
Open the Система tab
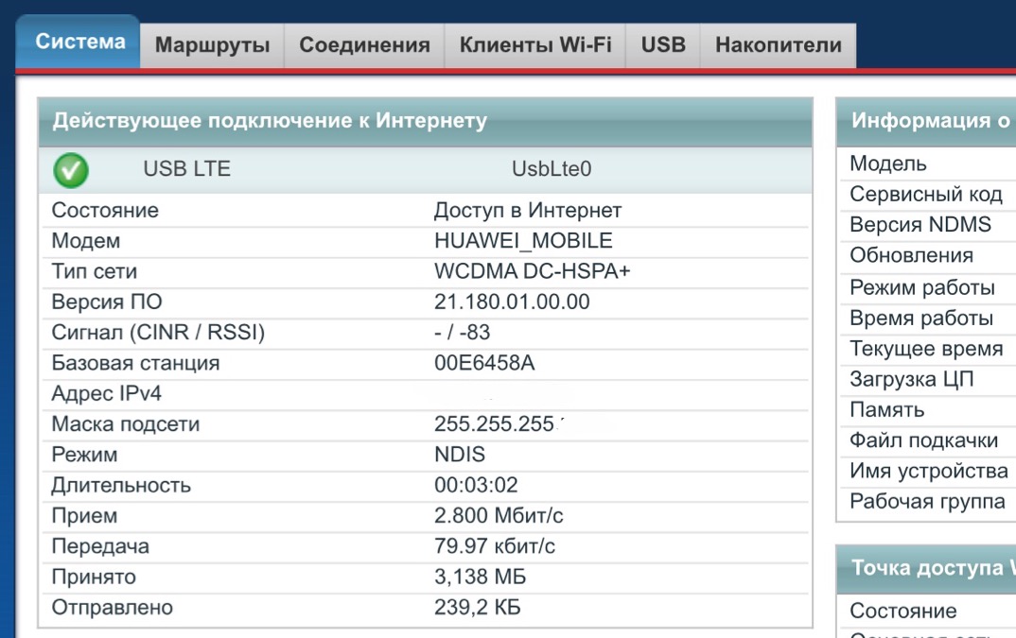[x=80, y=43]
